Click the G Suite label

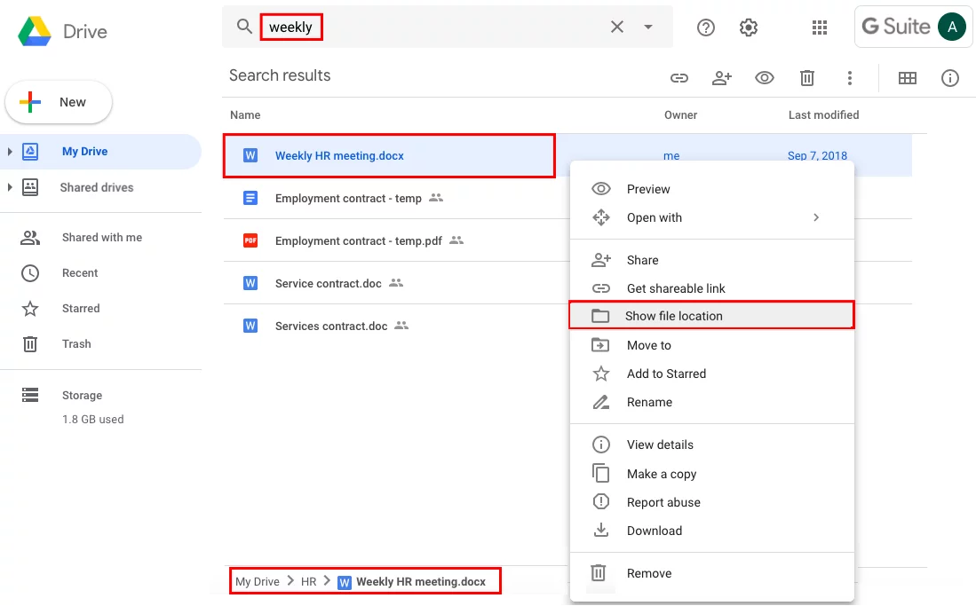tap(896, 26)
